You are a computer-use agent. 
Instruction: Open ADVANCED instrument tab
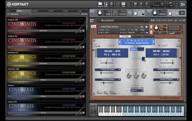click(137, 36)
